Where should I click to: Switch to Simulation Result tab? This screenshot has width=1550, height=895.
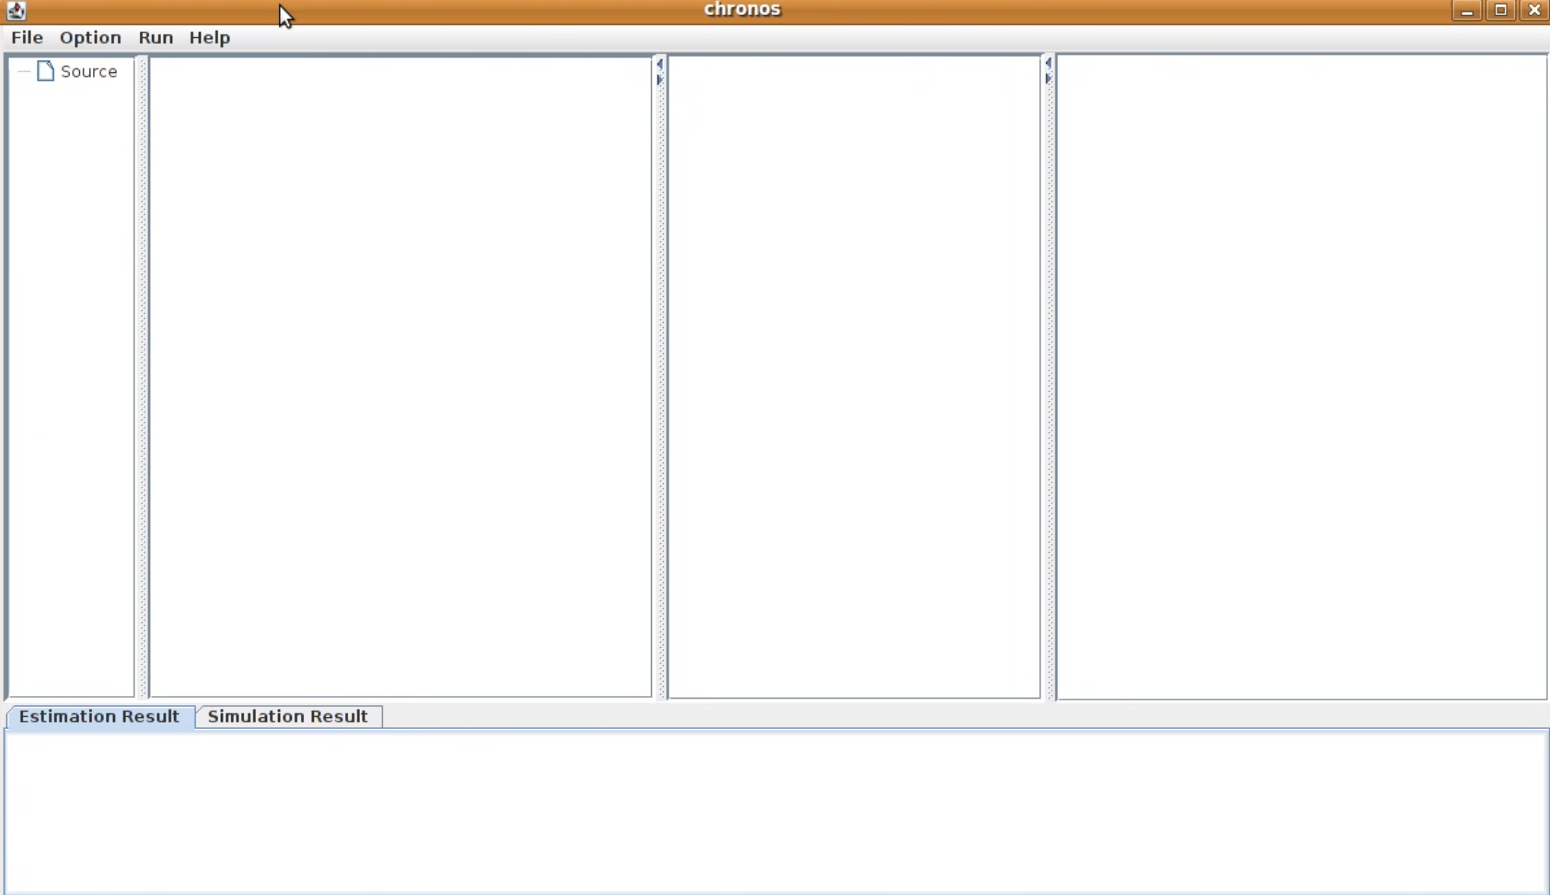click(x=288, y=716)
